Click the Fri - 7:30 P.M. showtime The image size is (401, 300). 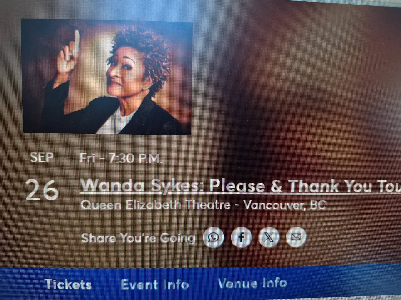click(x=120, y=158)
